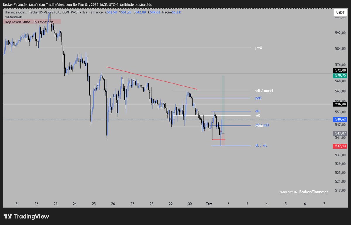Click the high value Y551,26
The image size is (351, 225).
tap(125, 12)
